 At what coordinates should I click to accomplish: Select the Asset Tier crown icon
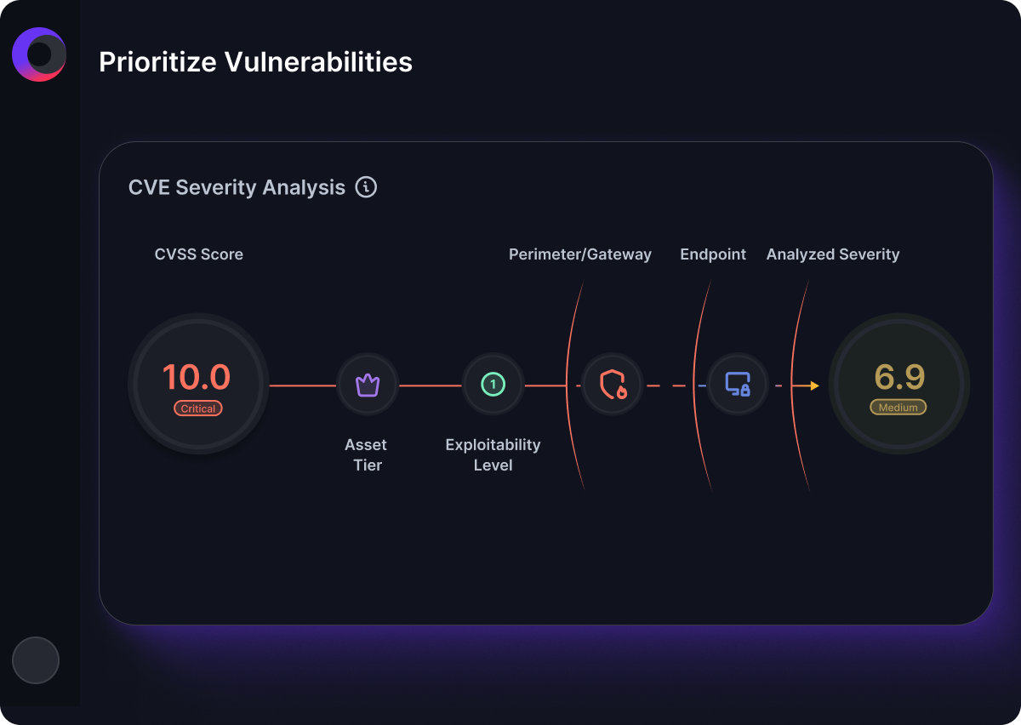point(368,385)
